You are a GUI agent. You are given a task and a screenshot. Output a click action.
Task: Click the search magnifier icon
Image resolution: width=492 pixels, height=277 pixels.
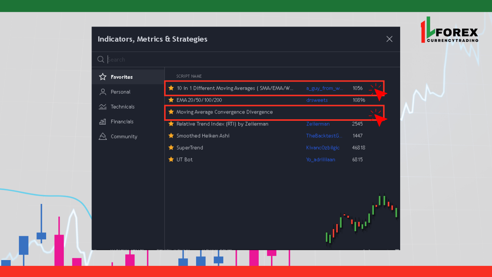[x=101, y=59]
